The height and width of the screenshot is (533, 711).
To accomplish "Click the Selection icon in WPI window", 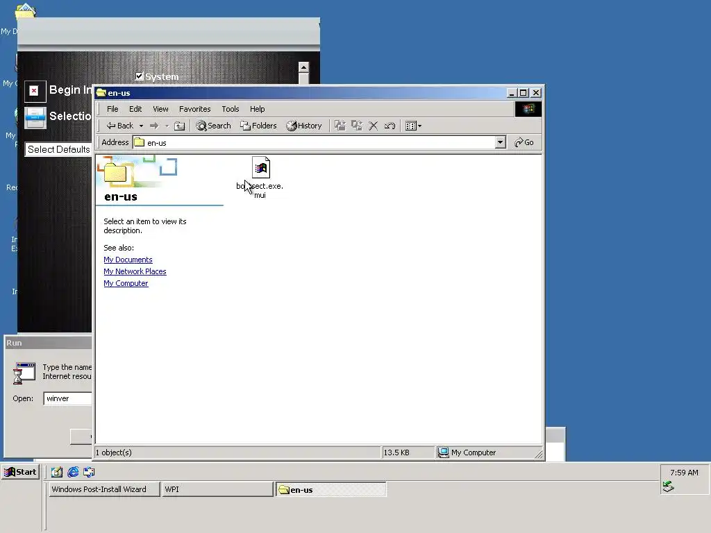I will click(x=35, y=117).
